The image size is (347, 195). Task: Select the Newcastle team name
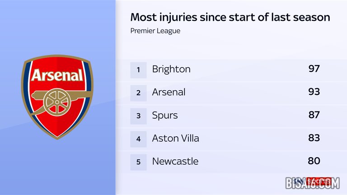pos(175,161)
